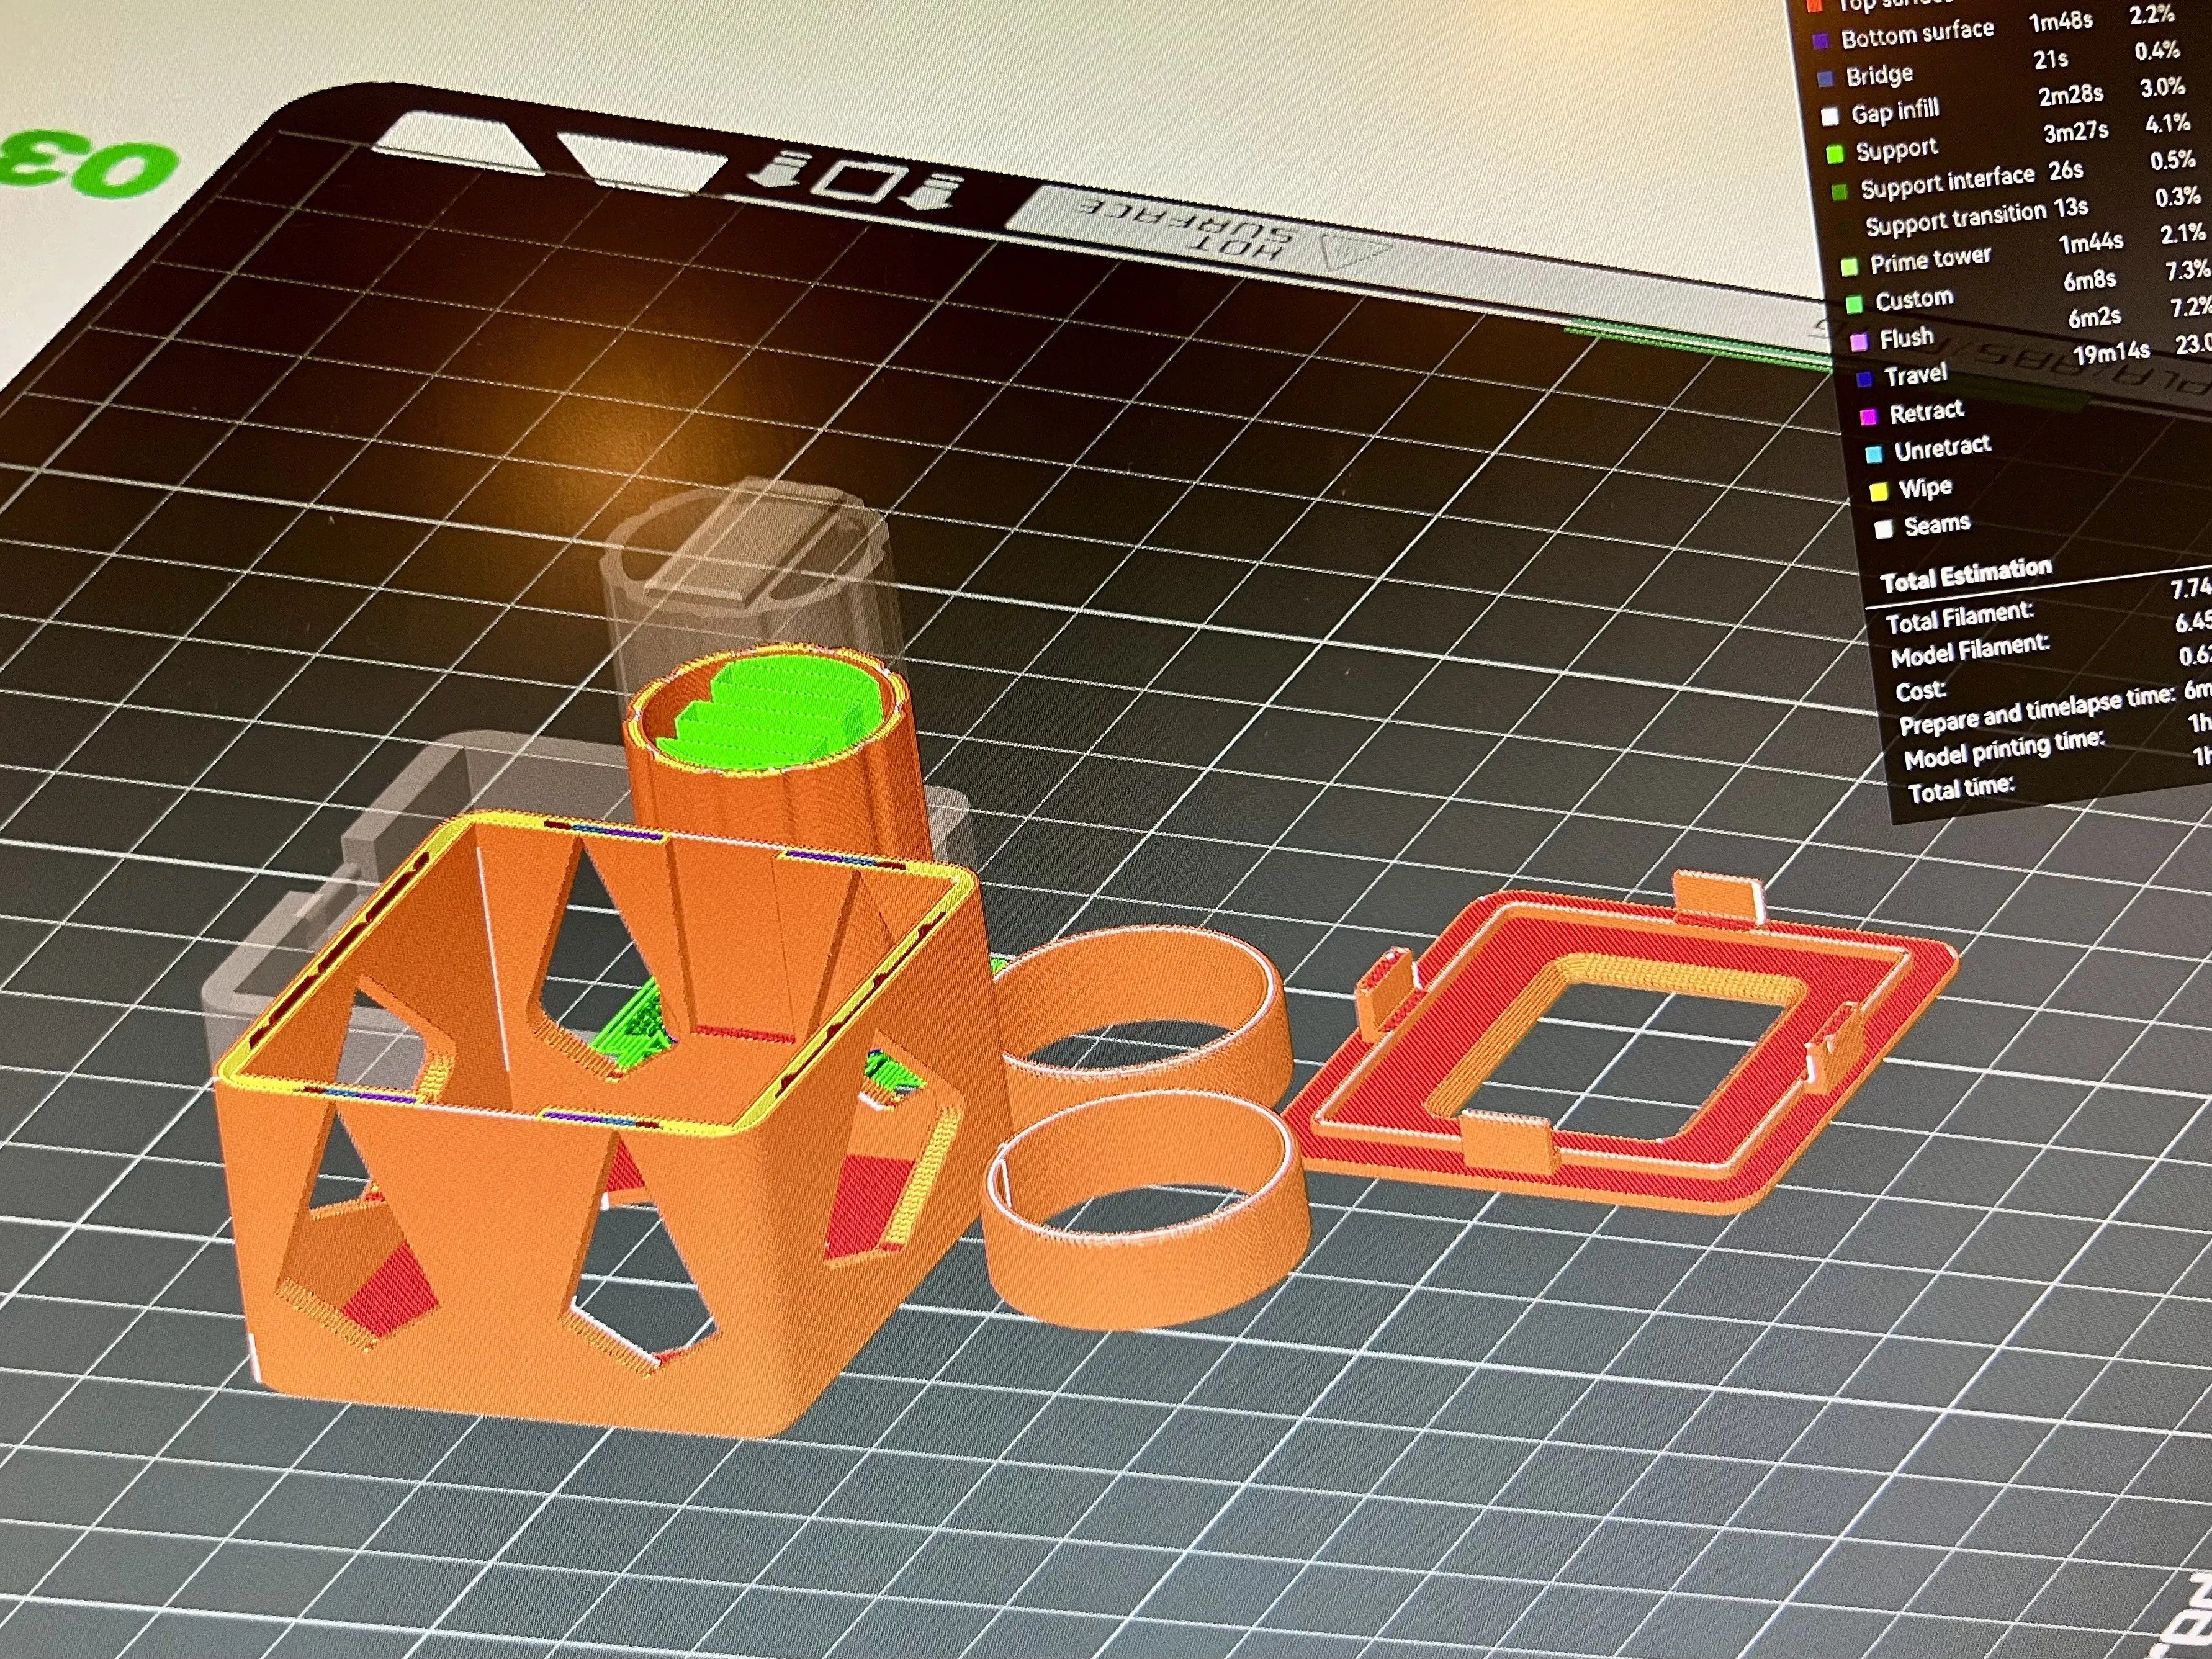Toggle the Gap infill line type

pyautogui.click(x=1896, y=111)
